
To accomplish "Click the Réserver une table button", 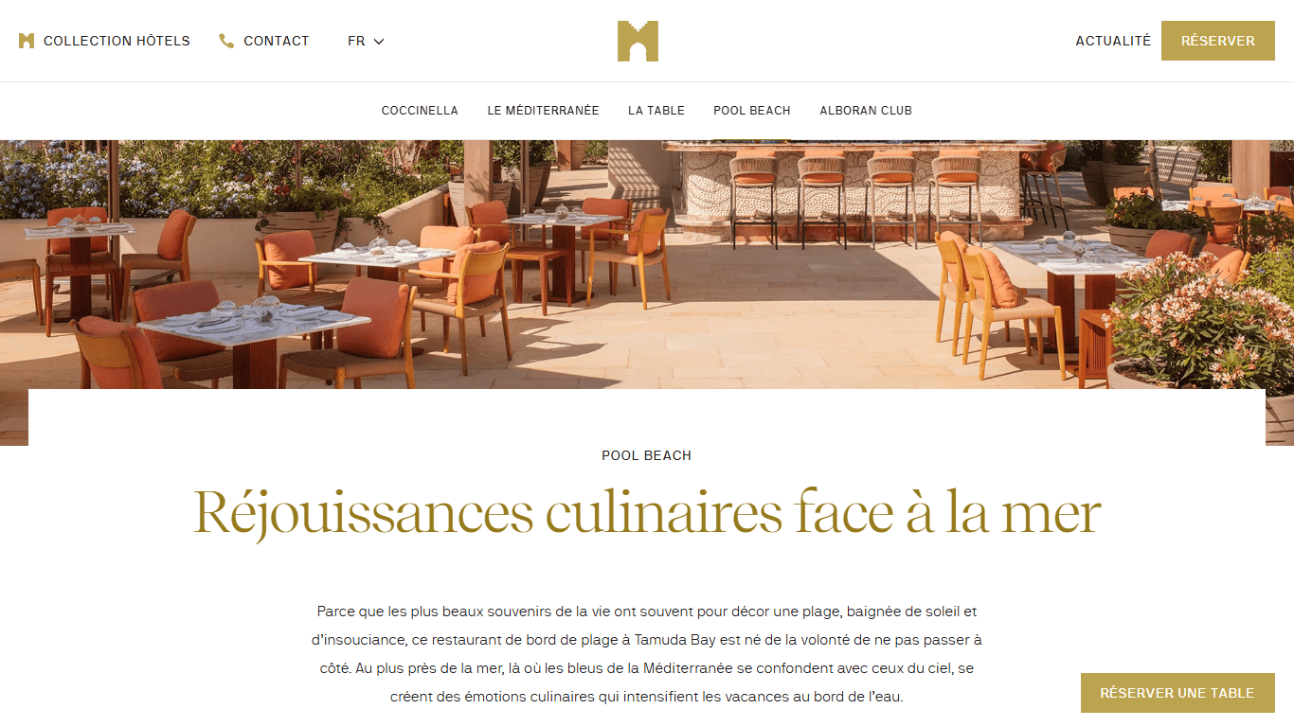I will pos(1177,693).
